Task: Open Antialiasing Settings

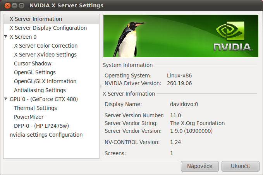Action: coord(40,90)
